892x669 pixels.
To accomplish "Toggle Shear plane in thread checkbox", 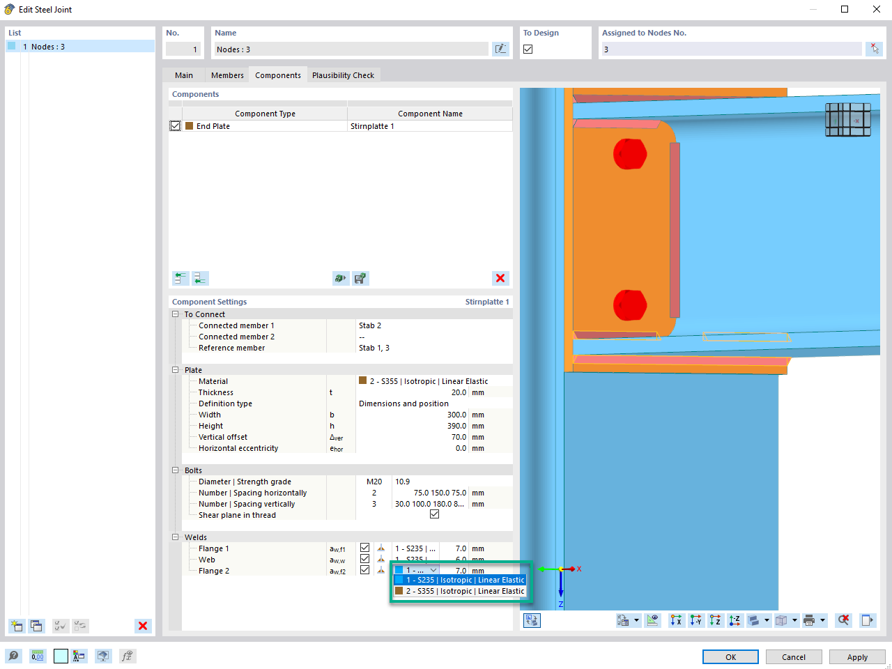I will [434, 514].
